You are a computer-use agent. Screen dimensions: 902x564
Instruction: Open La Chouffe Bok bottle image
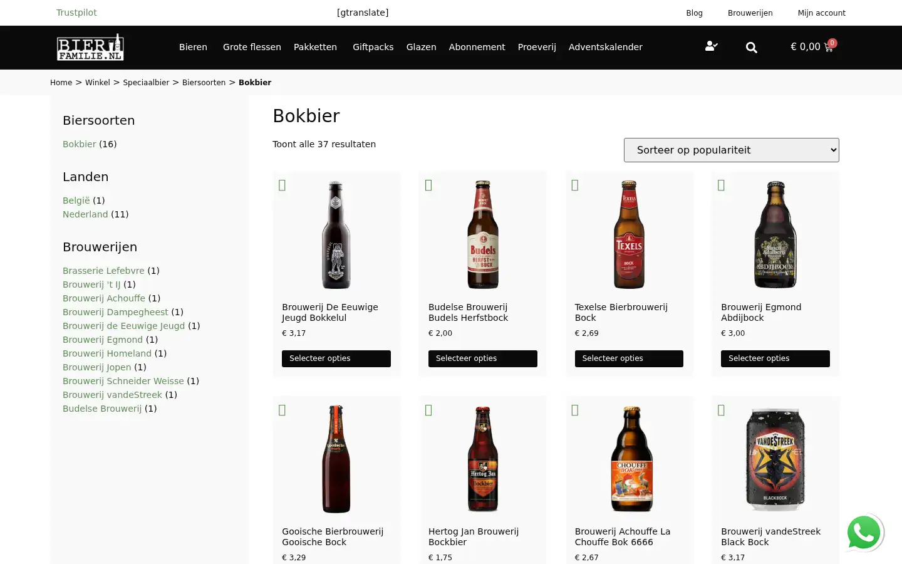[x=631, y=459]
